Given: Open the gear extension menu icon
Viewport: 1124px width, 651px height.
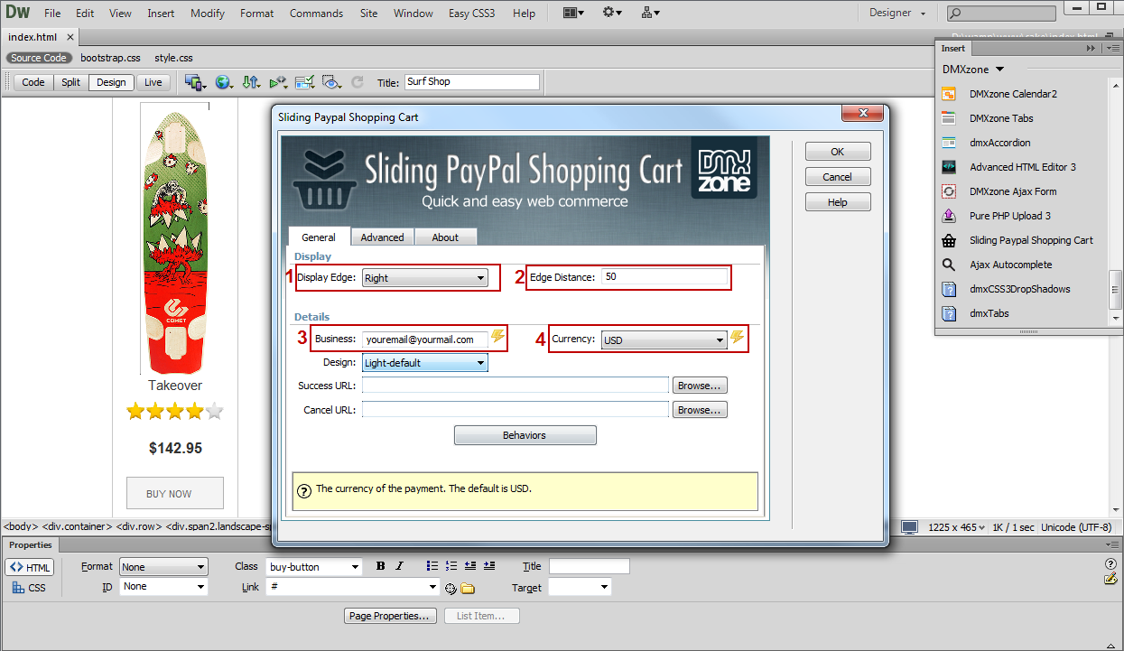Looking at the screenshot, I should coord(613,13).
